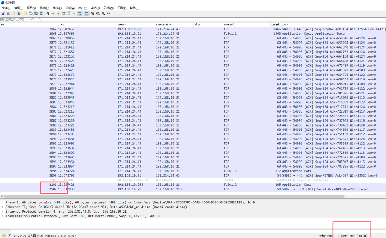Open the 工具(T) menu
Screen dimensions: 386x238
click(122, 8)
